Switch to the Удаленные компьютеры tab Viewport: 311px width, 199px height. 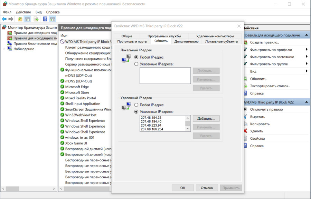pyautogui.click(x=215, y=36)
